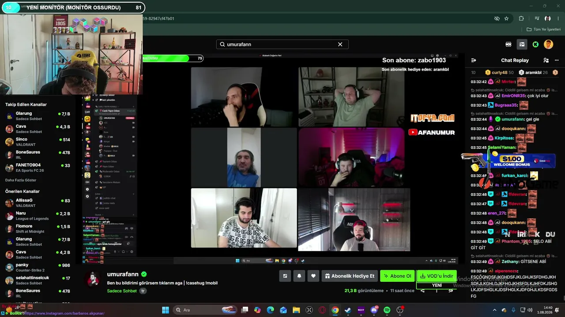Image resolution: width=565 pixels, height=317 pixels.
Task: Open Copilot from the taskbar
Action: point(257,310)
